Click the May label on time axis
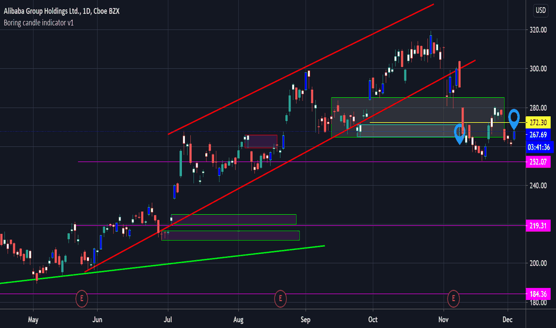This screenshot has height=328, width=556. pyautogui.click(x=33, y=320)
